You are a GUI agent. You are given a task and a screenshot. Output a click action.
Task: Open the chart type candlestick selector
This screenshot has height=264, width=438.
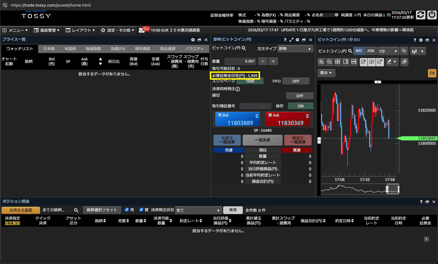(417, 51)
